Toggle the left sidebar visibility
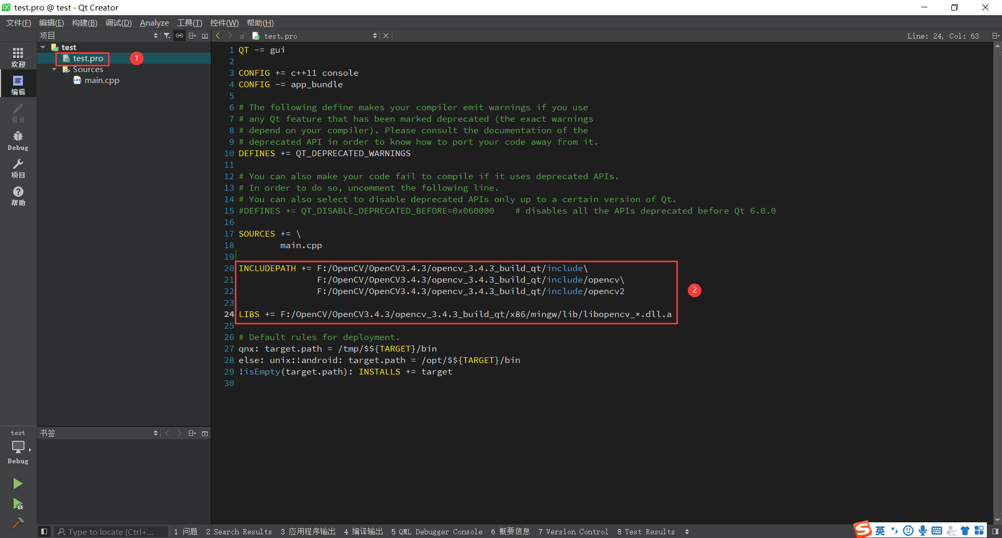Image resolution: width=1002 pixels, height=538 pixels. (44, 531)
